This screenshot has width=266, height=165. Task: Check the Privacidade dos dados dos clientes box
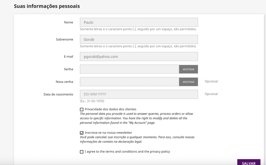click(82, 109)
